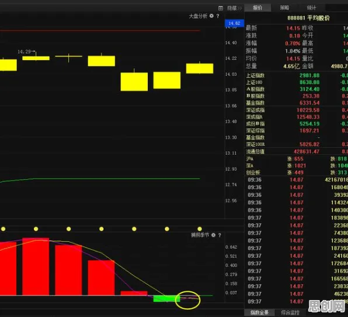Click the last yellow dot marker above 捕捞季节
The height and width of the screenshot is (317, 348).
click(200, 229)
